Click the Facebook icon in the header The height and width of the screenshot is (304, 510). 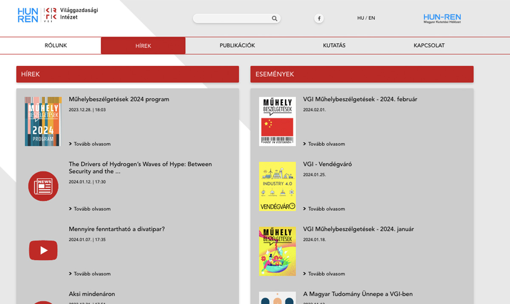point(319,18)
